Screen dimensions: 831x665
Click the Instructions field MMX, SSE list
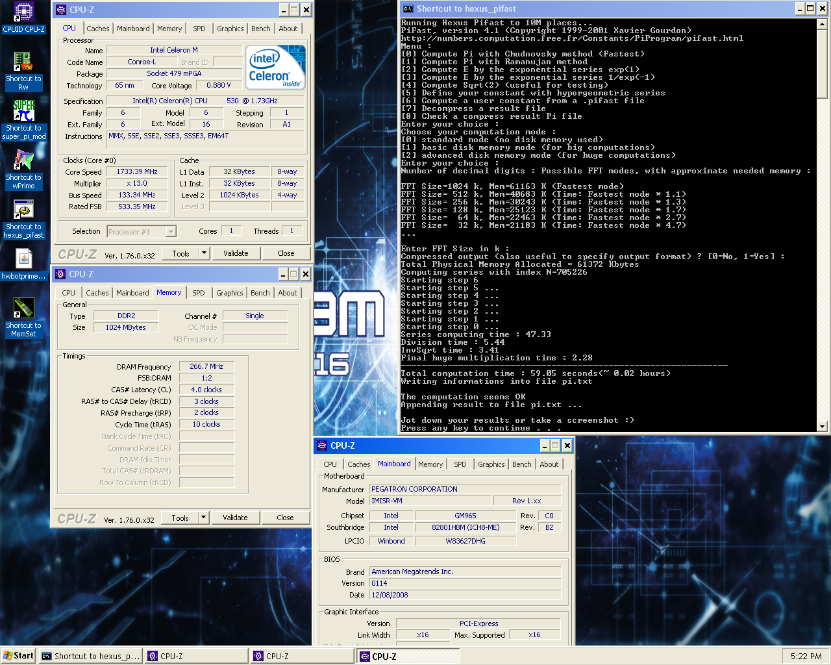(x=205, y=140)
